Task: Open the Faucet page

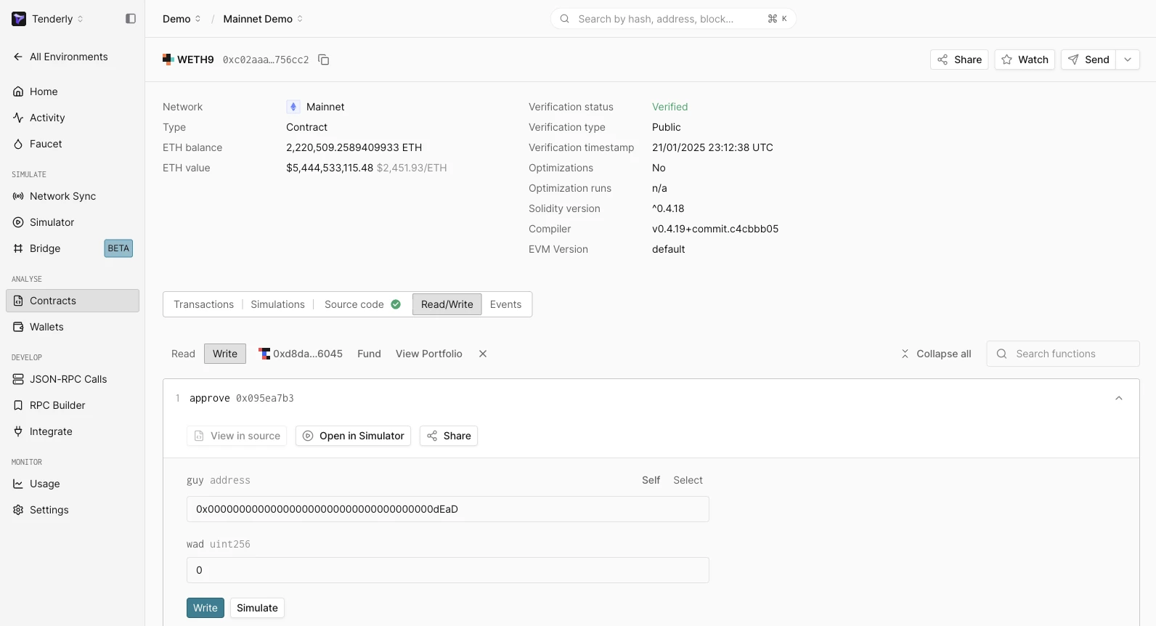Action: coord(73,144)
